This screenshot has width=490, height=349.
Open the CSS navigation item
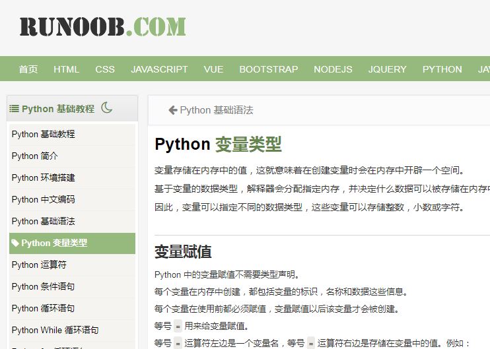point(105,69)
